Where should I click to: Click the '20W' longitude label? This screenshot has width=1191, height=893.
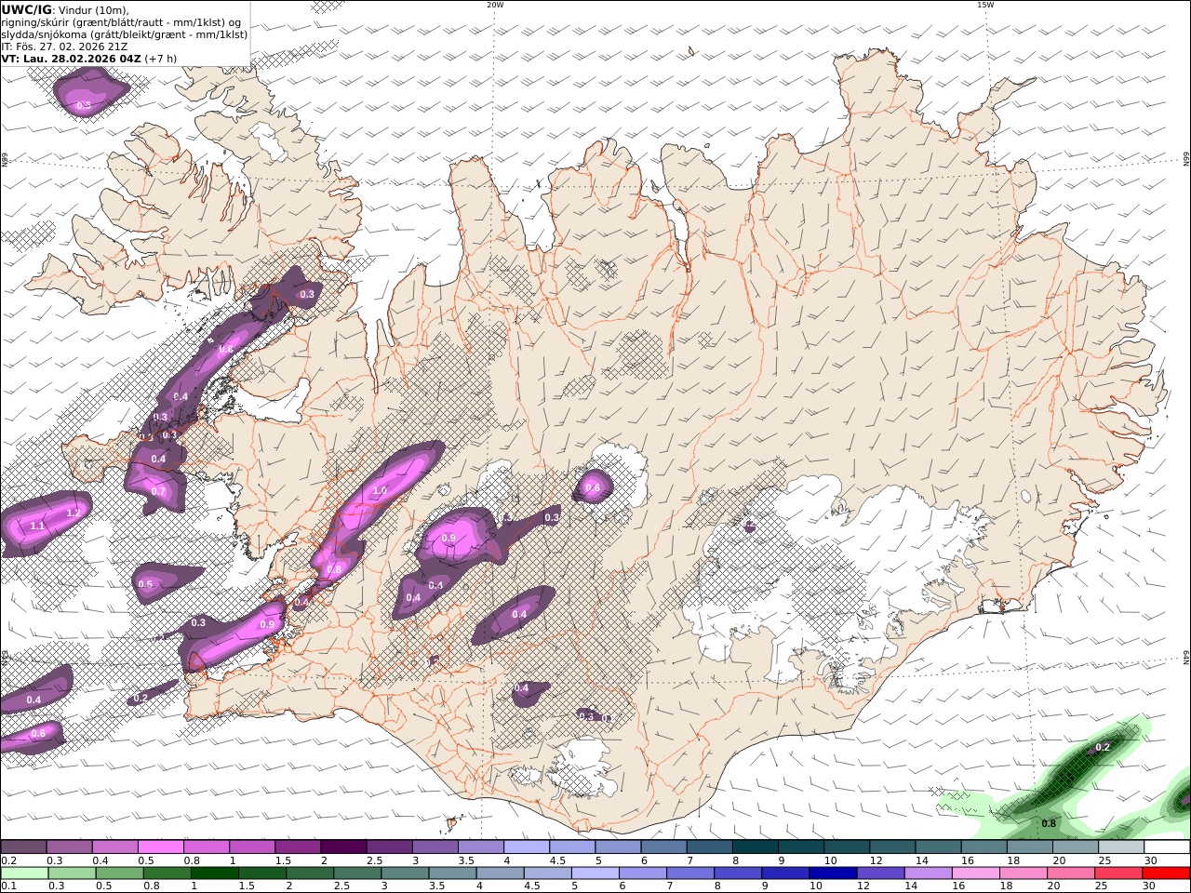pos(495,5)
